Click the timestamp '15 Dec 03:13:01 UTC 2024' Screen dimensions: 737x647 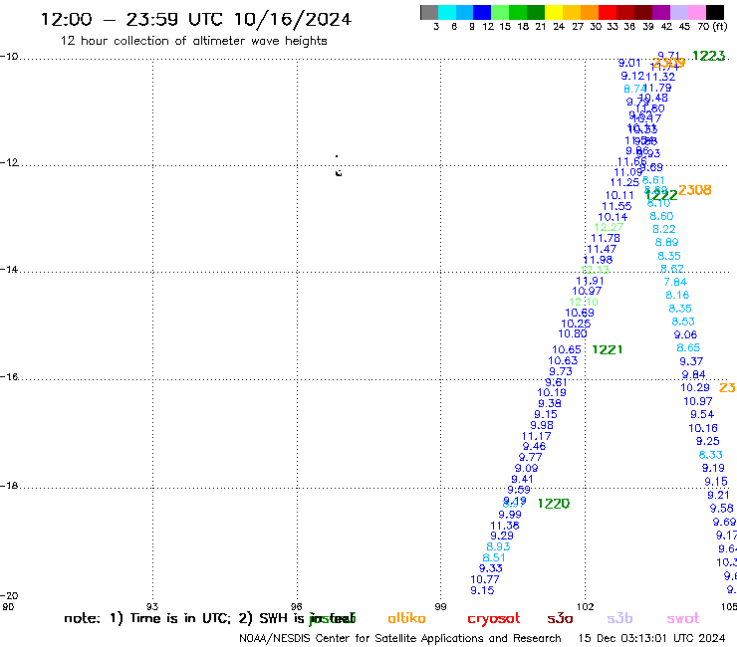651,638
